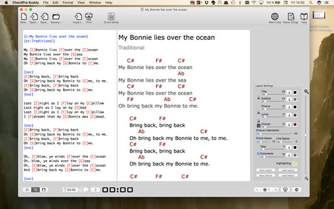Open the Help menu
This screenshot has height=209, width=334.
(109, 3)
